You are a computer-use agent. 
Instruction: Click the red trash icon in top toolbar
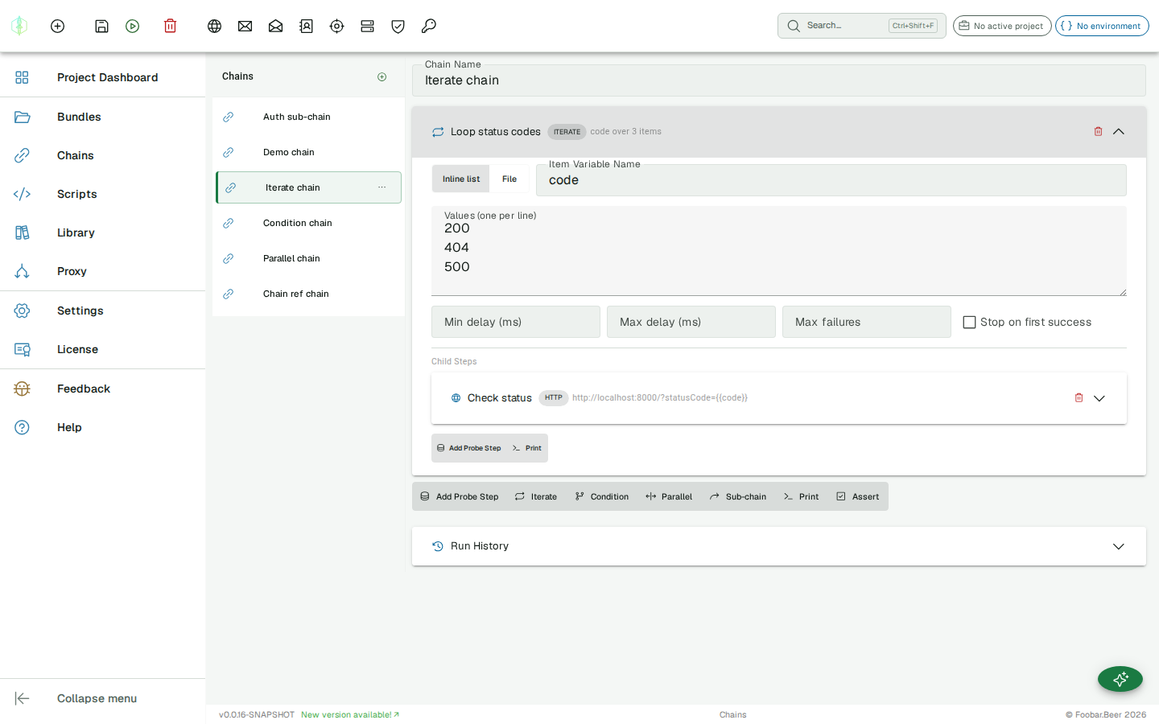[170, 26]
